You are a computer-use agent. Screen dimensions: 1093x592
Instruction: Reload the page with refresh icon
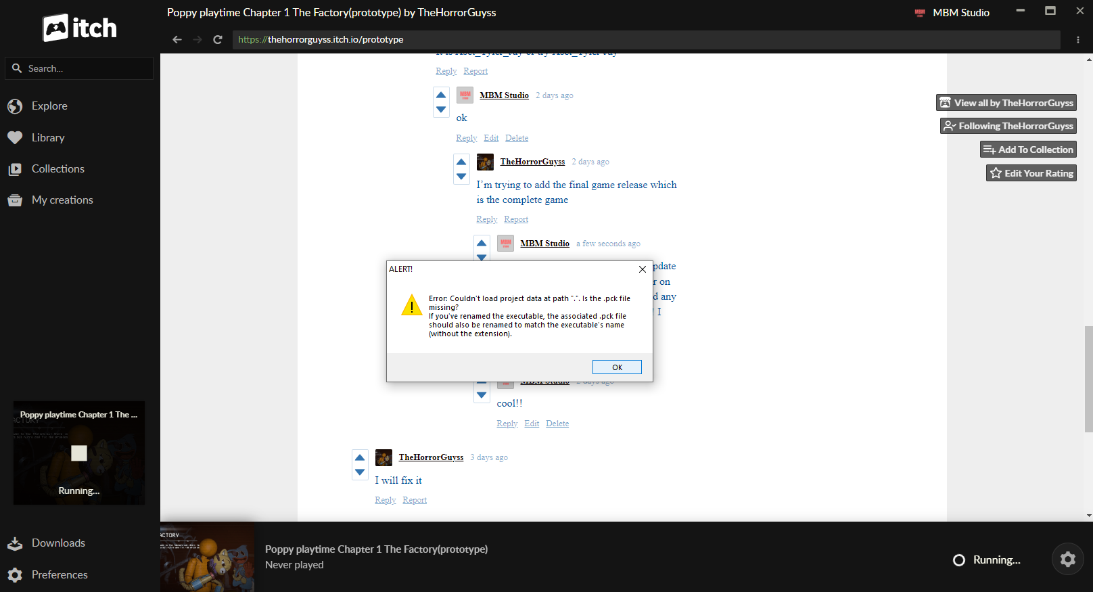click(x=218, y=40)
